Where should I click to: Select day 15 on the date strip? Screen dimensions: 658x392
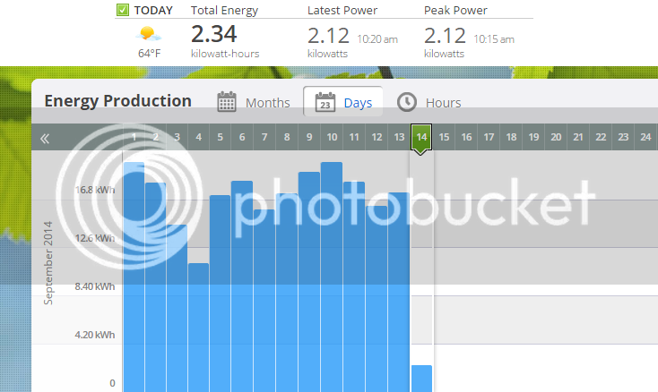[444, 137]
